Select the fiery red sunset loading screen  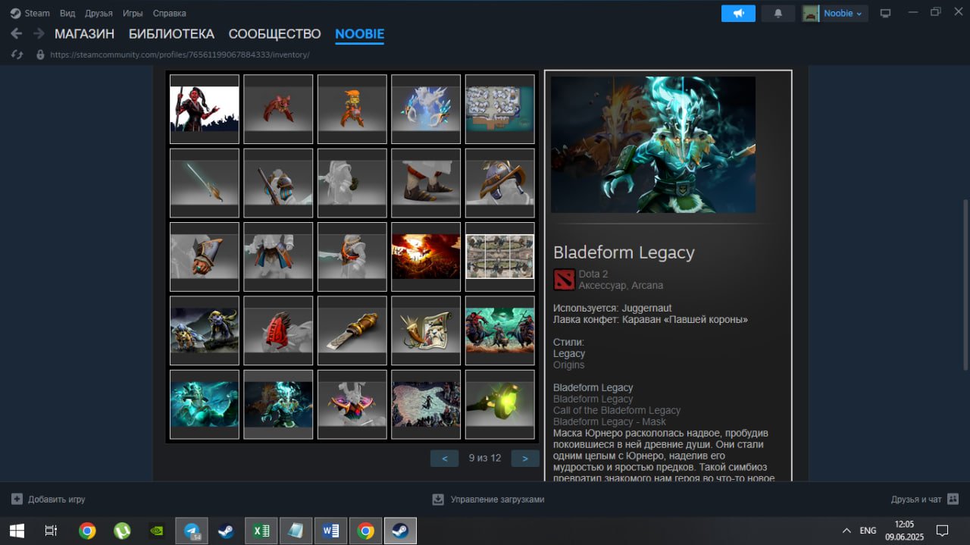pyautogui.click(x=426, y=257)
